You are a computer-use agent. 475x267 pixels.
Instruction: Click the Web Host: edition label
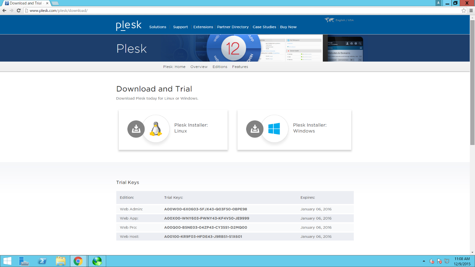130,236
